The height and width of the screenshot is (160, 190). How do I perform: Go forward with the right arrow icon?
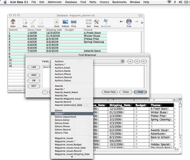point(136,22)
